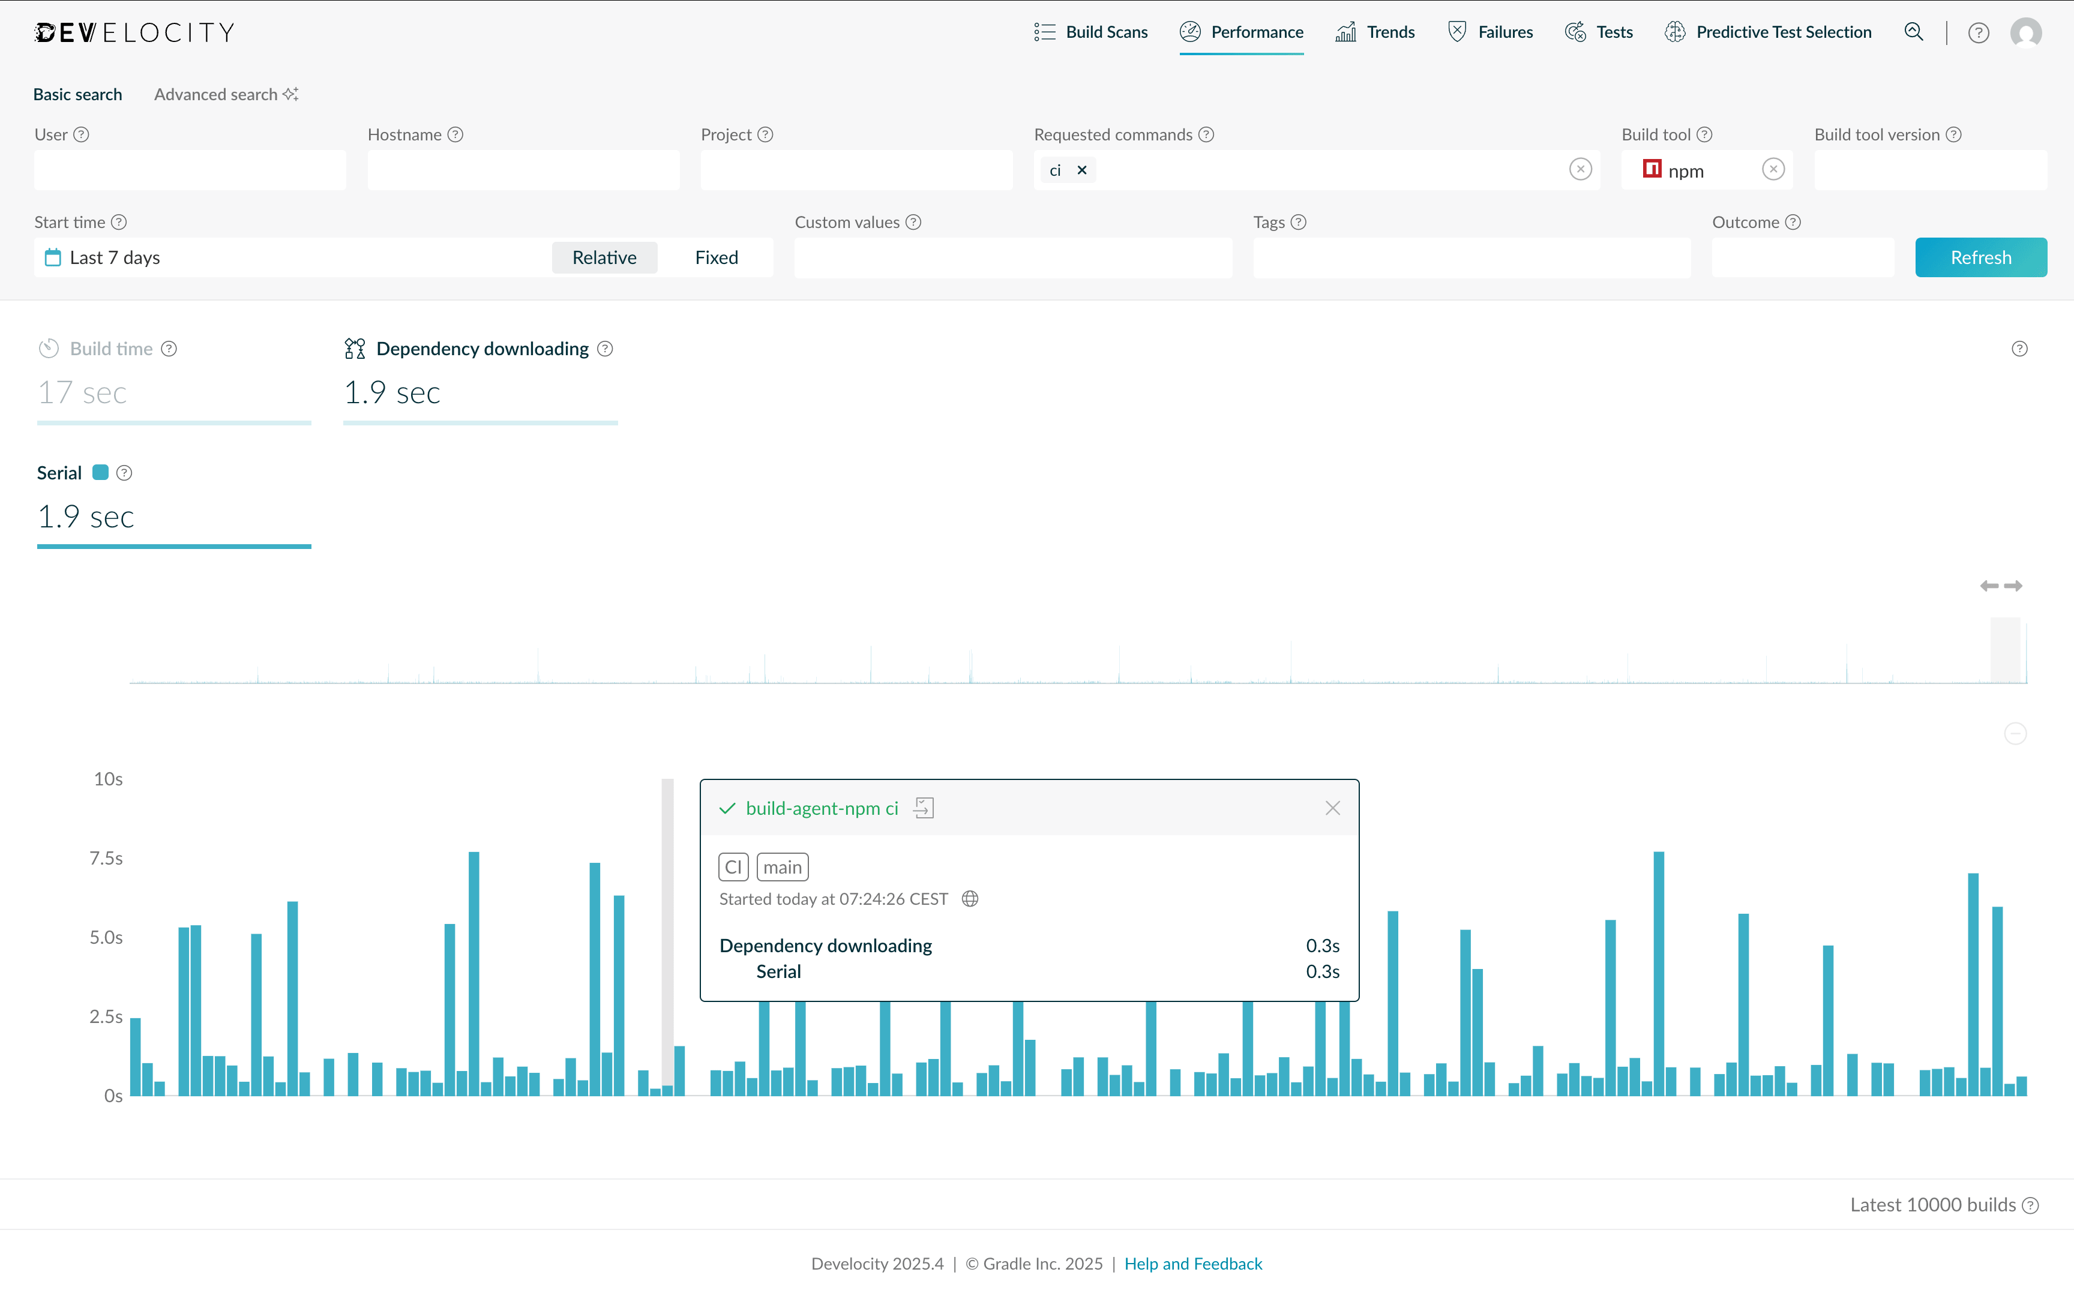
Task: Open Help and Feedback
Action: 1193,1264
